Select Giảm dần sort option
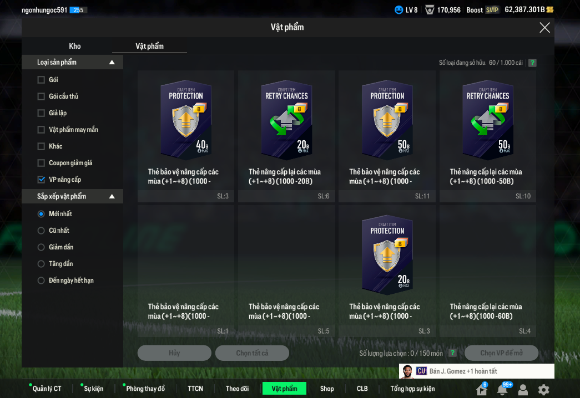This screenshot has height=398, width=580. 41,247
